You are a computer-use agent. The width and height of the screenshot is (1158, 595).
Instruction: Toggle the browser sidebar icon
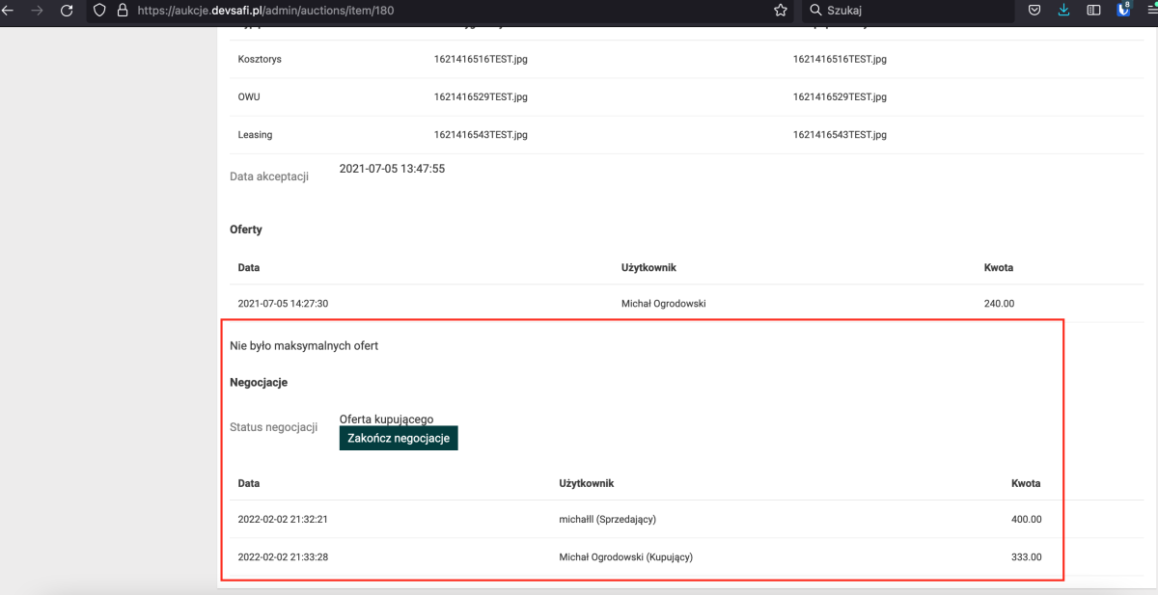(1093, 11)
